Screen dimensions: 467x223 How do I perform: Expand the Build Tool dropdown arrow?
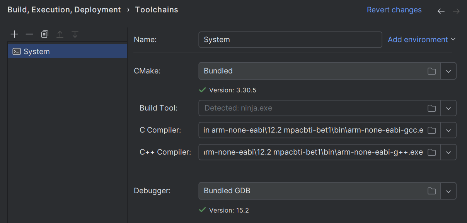[x=448, y=108]
